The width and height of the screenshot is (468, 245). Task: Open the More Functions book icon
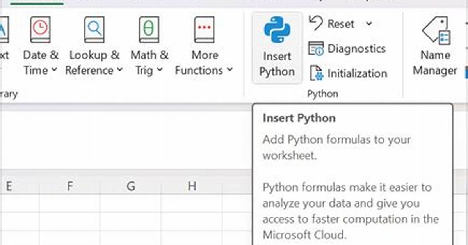[x=204, y=30]
